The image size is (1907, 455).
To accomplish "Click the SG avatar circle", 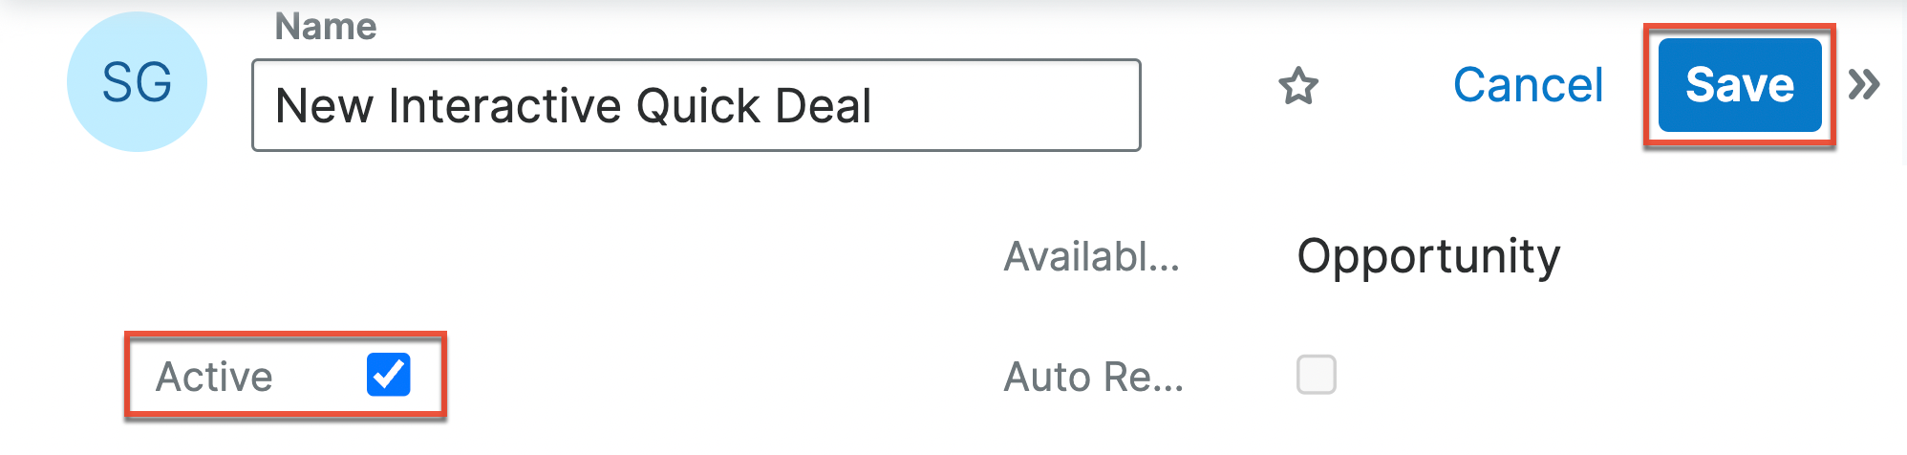I will [x=137, y=82].
